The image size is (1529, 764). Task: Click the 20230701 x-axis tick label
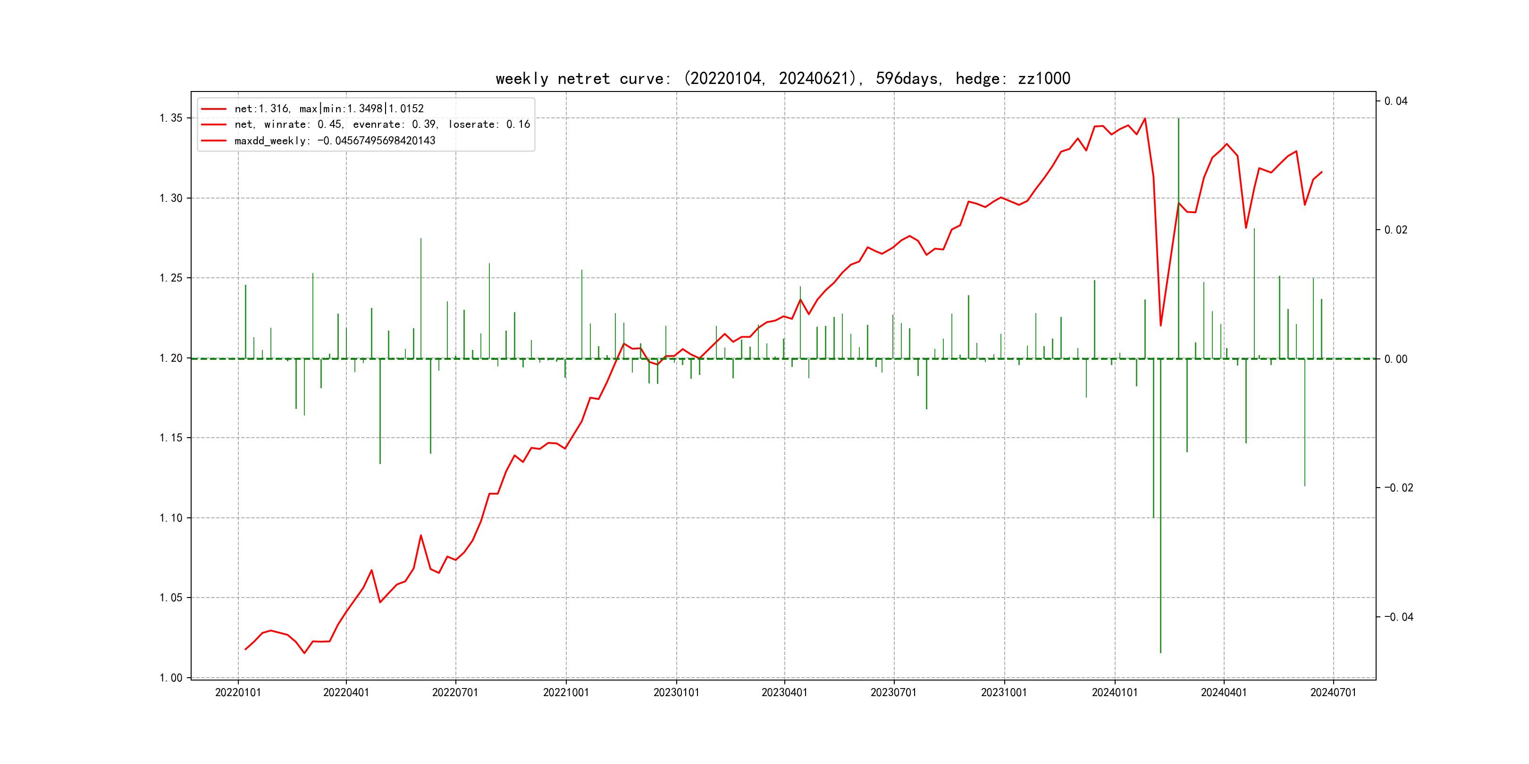pyautogui.click(x=893, y=693)
